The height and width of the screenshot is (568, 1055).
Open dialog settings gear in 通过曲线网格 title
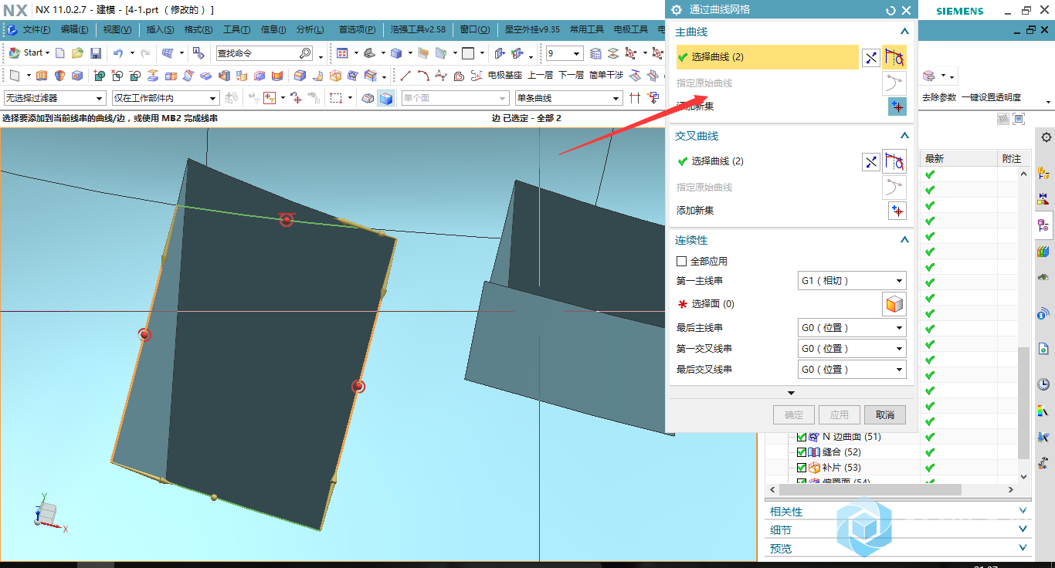tap(677, 10)
